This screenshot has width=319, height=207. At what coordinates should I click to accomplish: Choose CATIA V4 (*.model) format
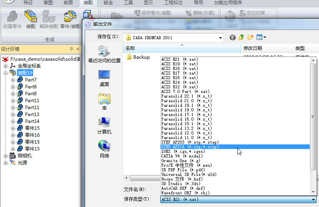tap(235, 156)
